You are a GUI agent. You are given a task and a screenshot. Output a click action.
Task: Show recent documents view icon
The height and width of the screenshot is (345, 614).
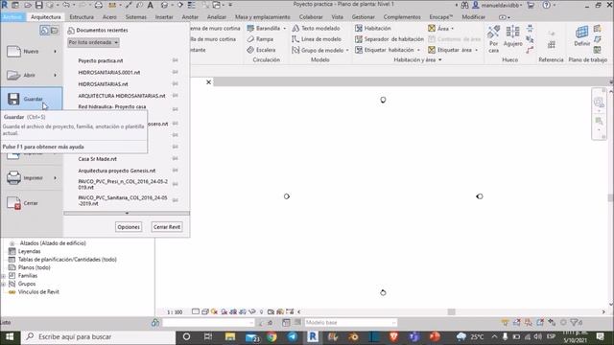tap(44, 30)
